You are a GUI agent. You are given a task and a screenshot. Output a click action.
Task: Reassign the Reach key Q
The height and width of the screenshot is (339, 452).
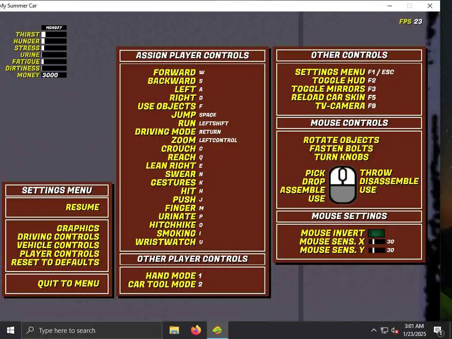click(x=201, y=157)
